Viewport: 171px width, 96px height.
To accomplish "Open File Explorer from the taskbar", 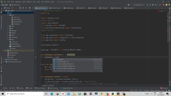I will click(x=74, y=94).
